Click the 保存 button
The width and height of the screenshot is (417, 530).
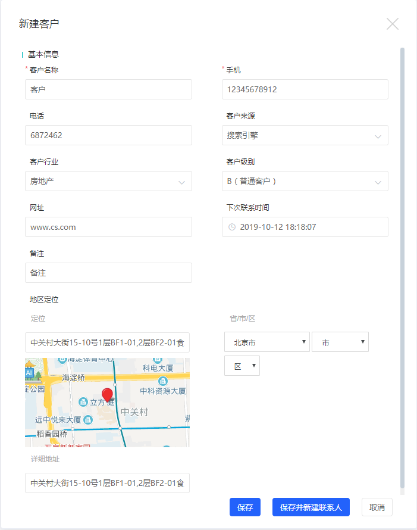[x=245, y=507]
